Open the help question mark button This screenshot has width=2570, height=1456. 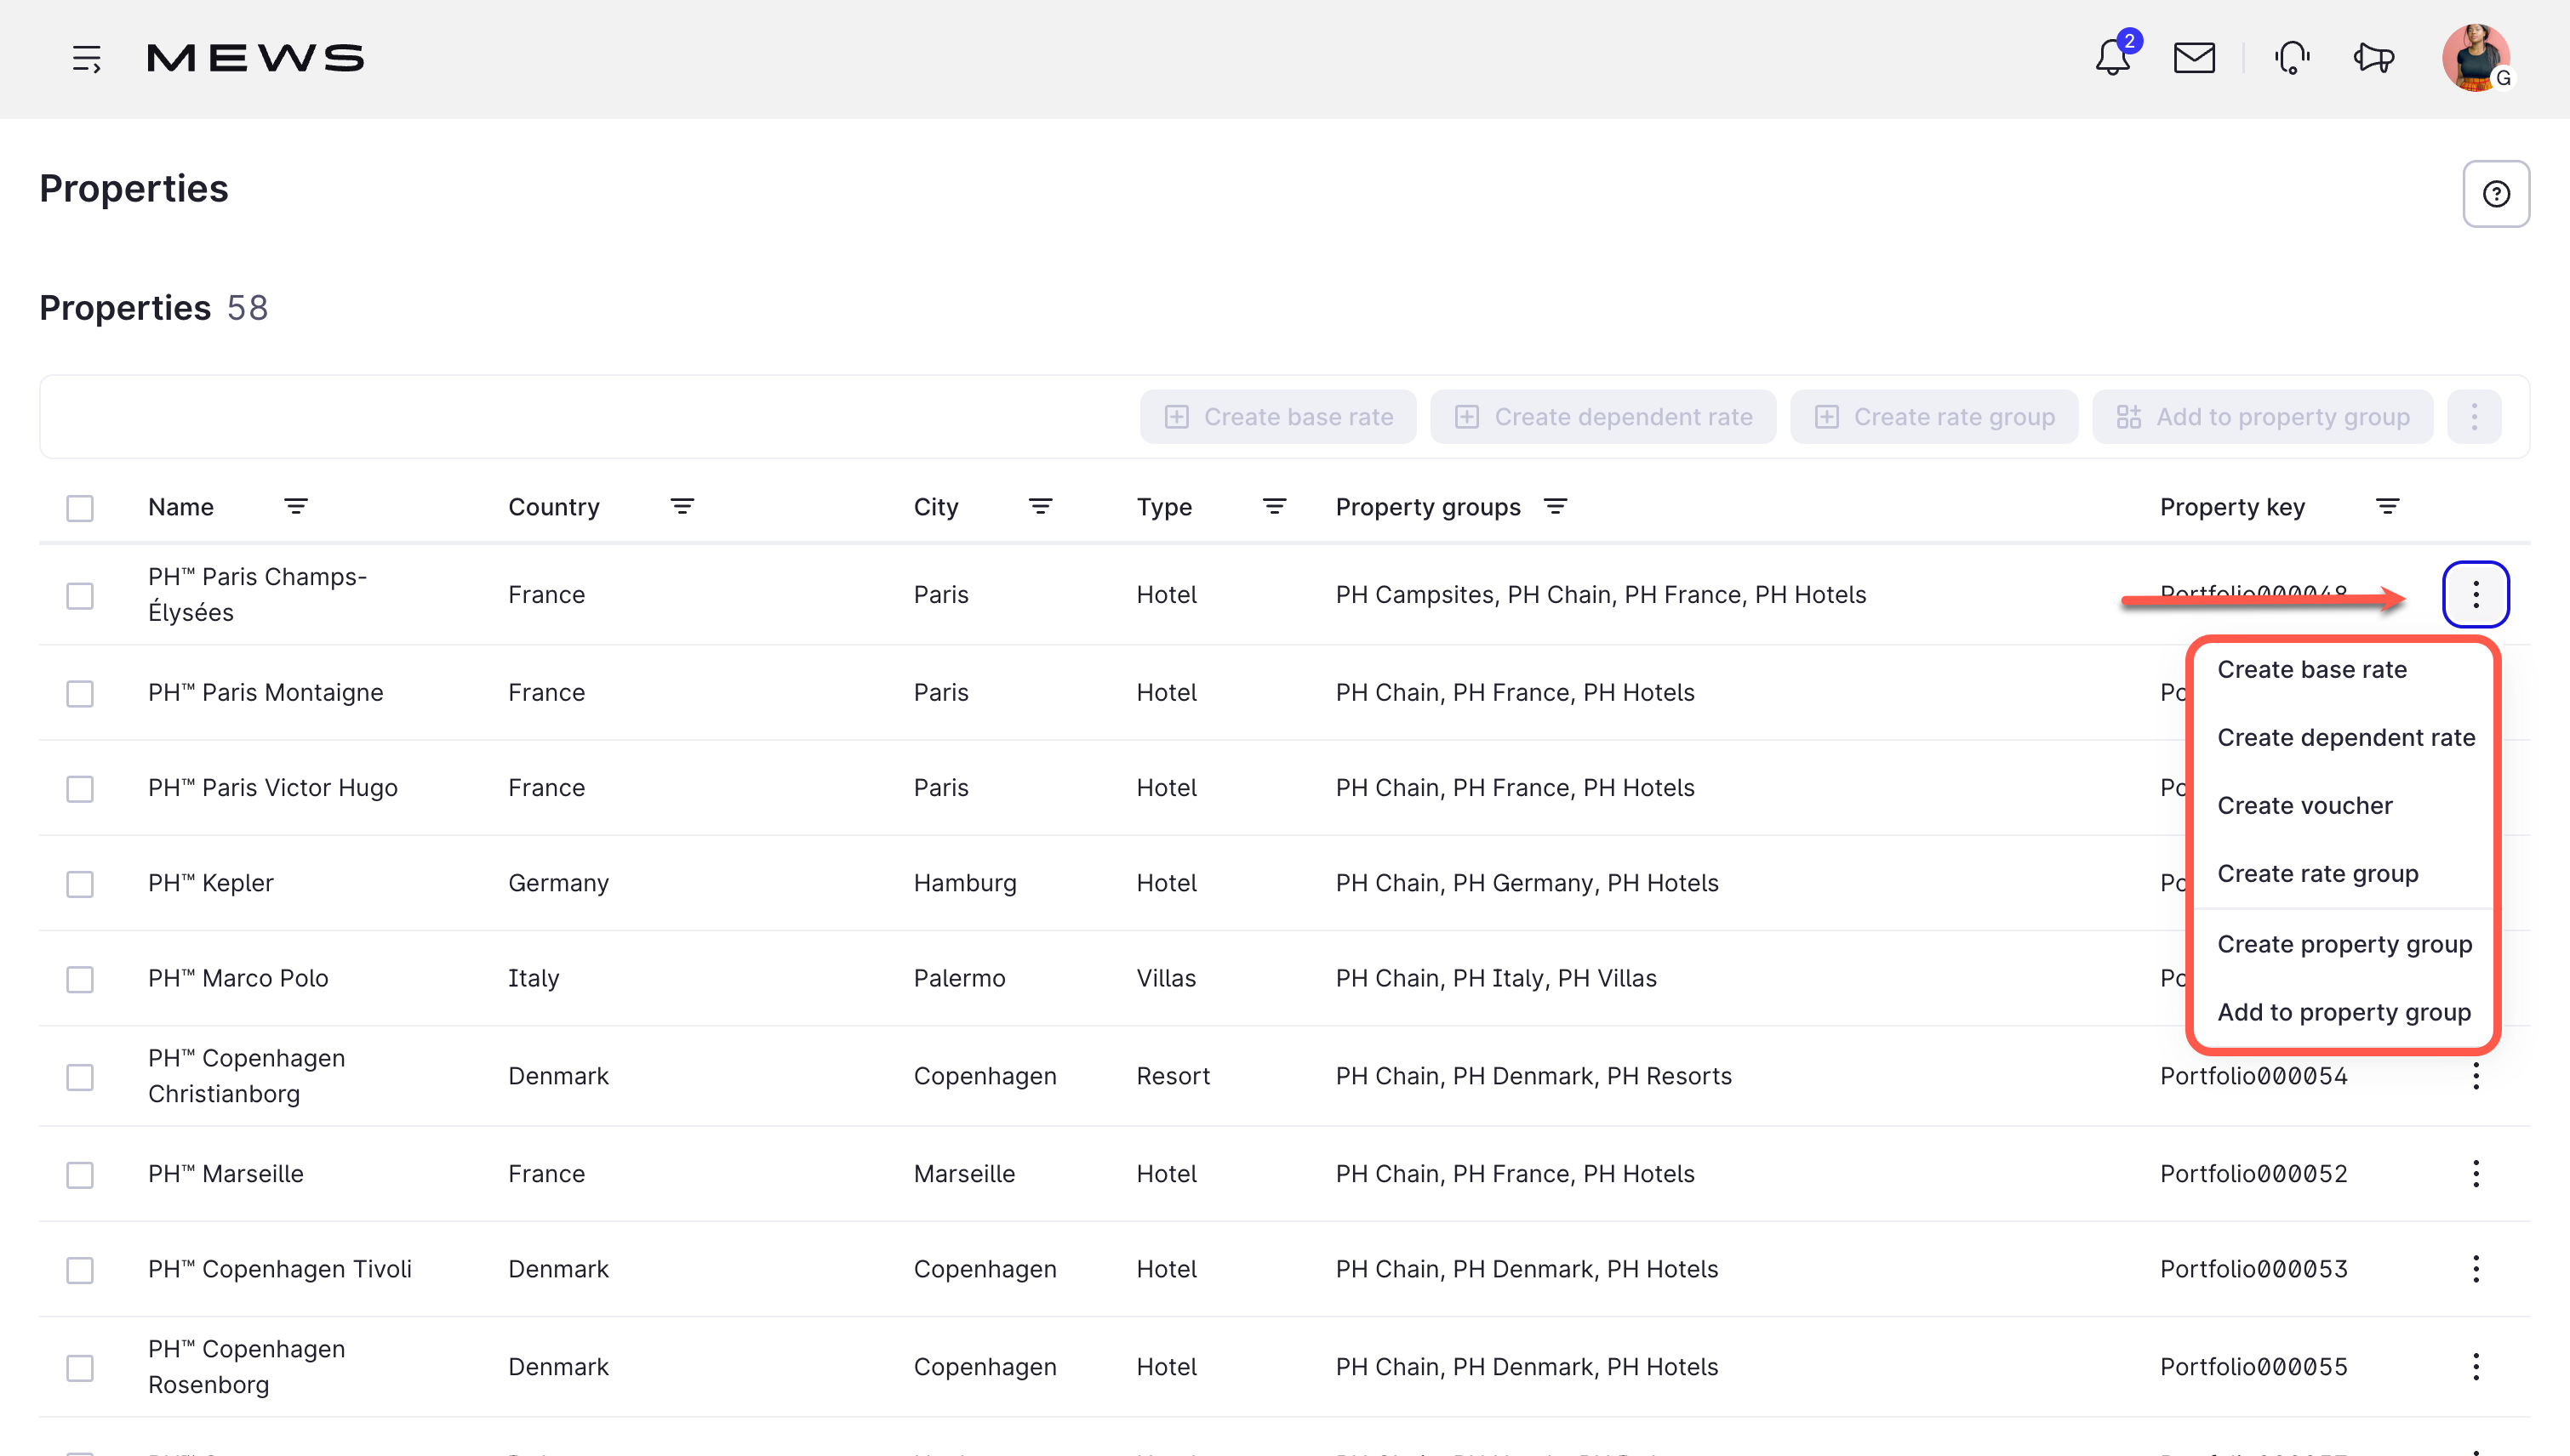2496,194
